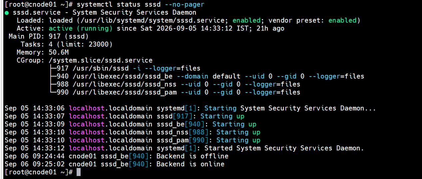422x179 pixels.
Task: Click the "vendor preset: enabled" text
Action: (312, 20)
